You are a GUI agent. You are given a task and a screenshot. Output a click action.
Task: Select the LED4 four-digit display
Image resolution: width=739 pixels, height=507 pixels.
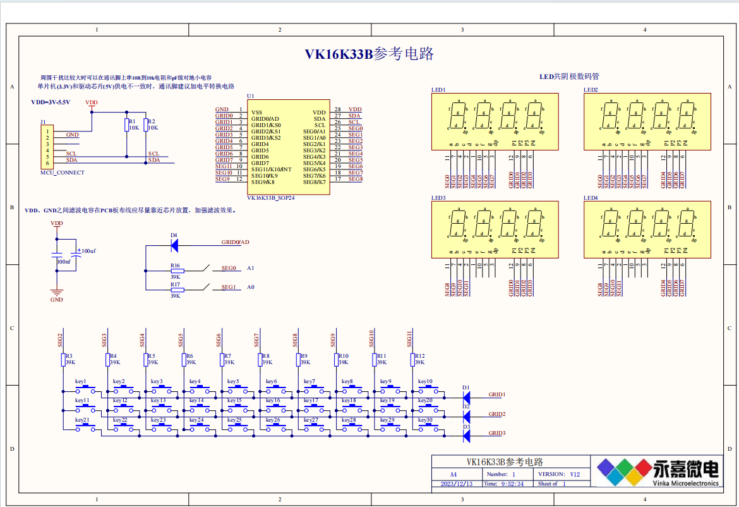pyautogui.click(x=647, y=229)
